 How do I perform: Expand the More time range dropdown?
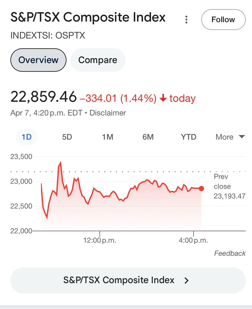click(x=230, y=137)
